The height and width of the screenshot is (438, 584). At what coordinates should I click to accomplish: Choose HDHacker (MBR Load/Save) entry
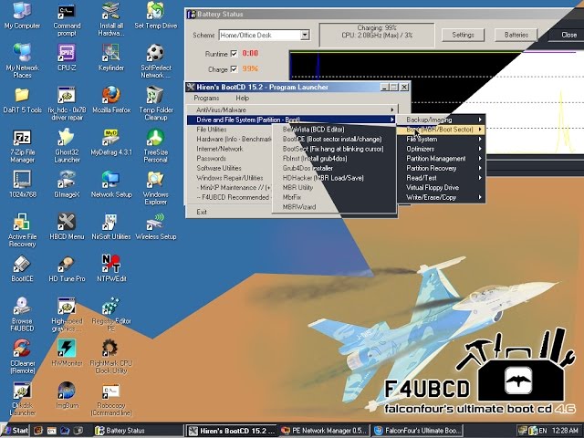pos(334,178)
